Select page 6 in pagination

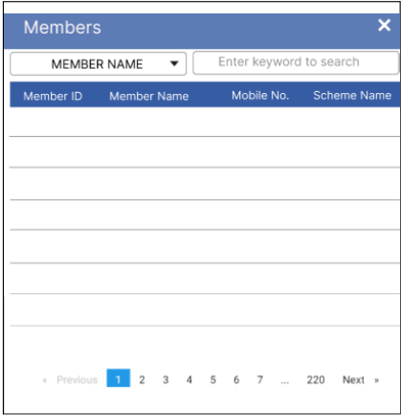click(x=236, y=380)
